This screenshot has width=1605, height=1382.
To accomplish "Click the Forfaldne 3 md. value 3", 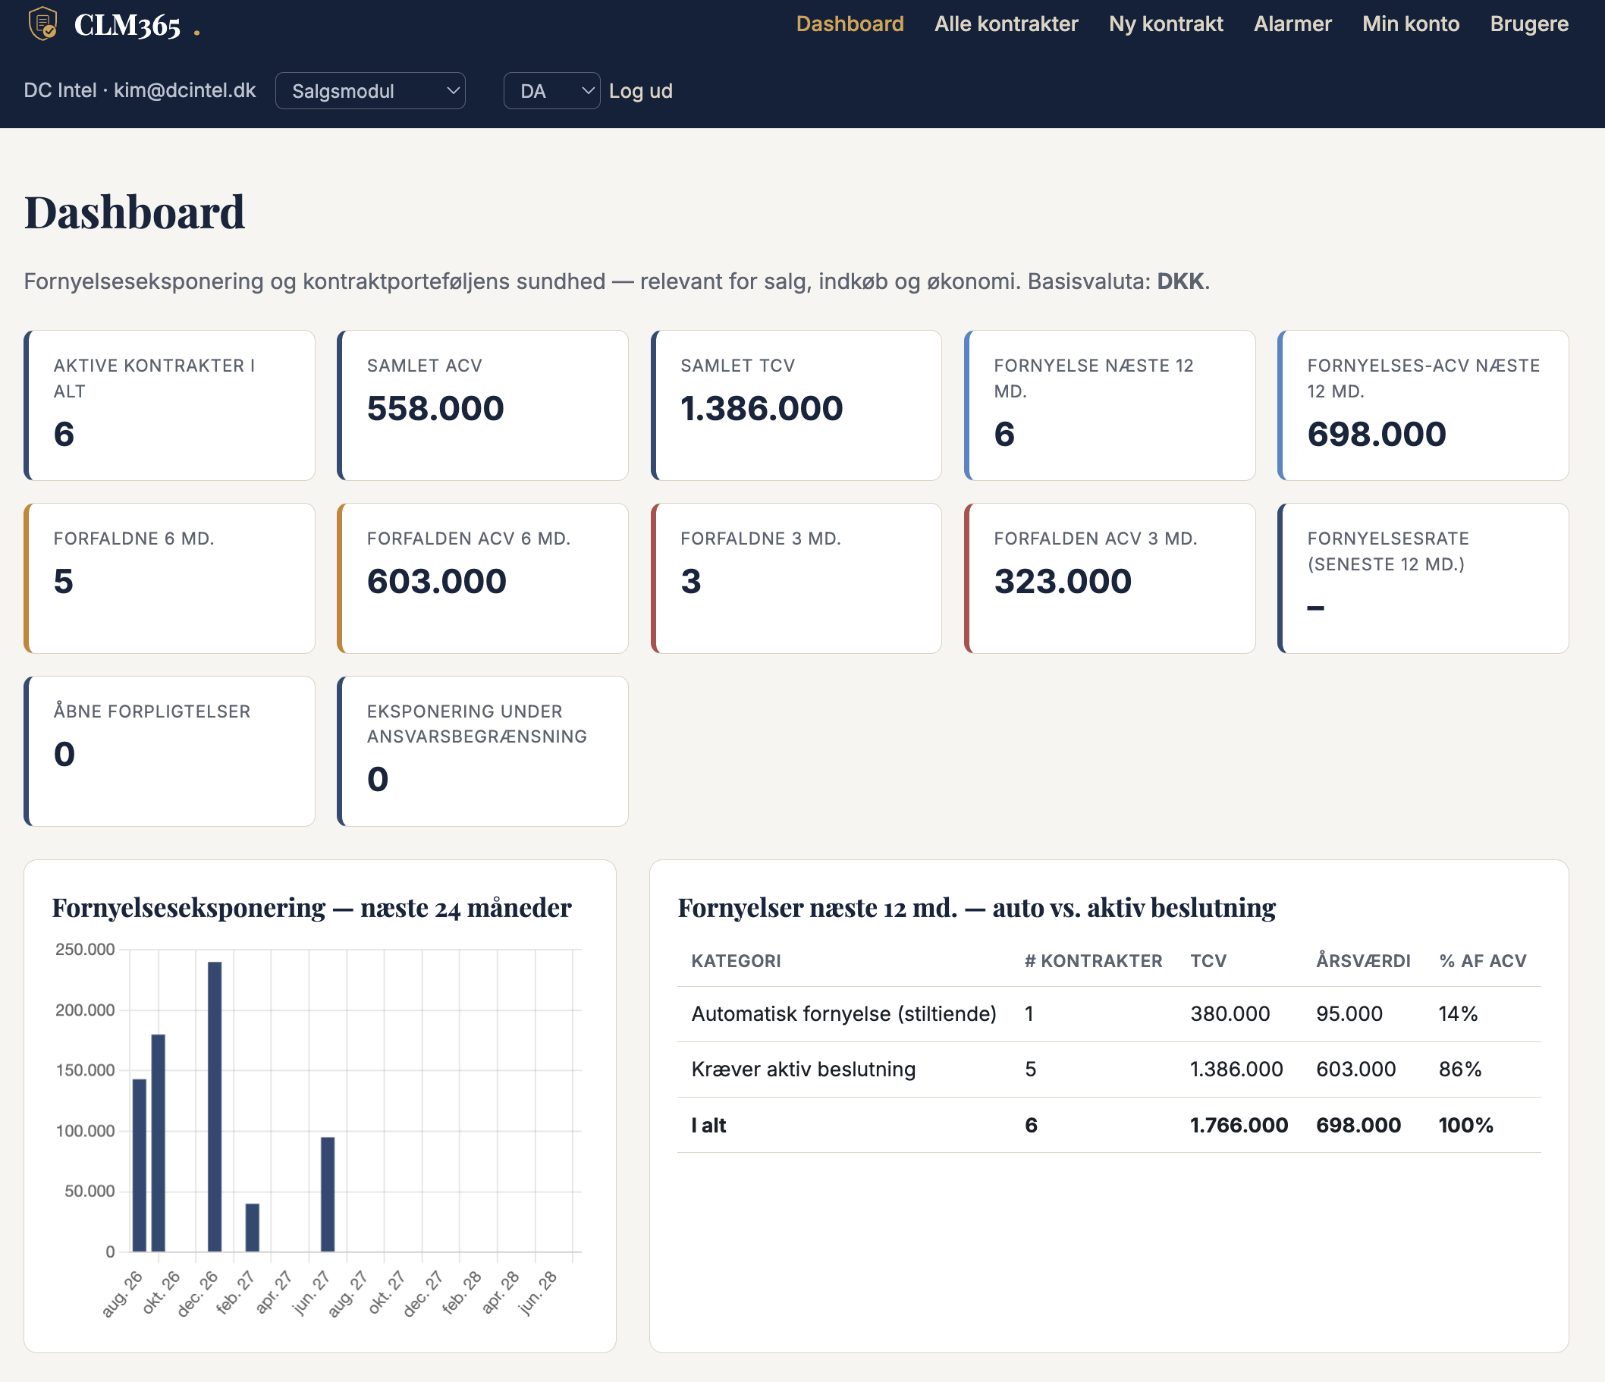I will [x=691, y=581].
